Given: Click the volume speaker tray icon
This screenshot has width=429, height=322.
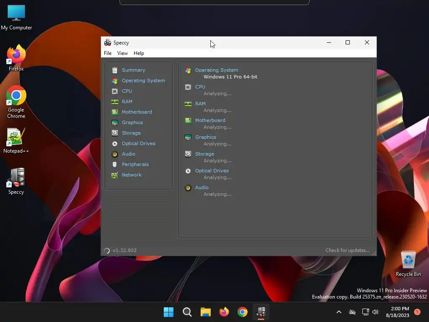Looking at the screenshot, I should [375, 312].
